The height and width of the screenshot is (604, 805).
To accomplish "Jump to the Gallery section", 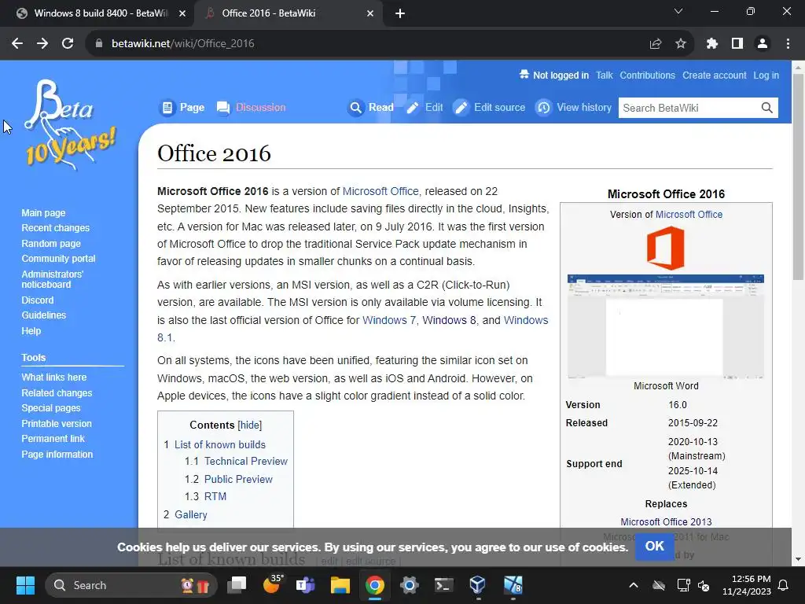I will coord(190,514).
